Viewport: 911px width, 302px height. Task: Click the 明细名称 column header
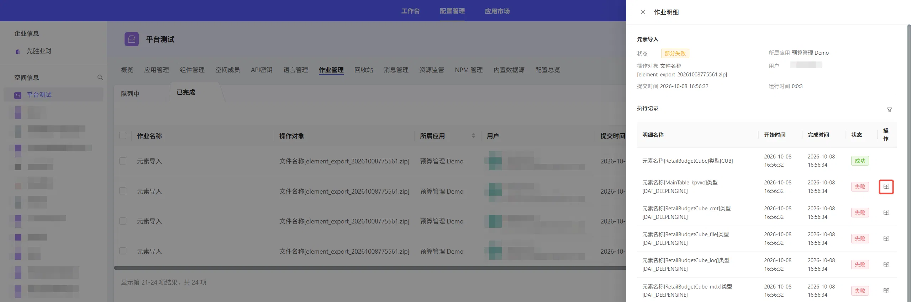tap(653, 135)
